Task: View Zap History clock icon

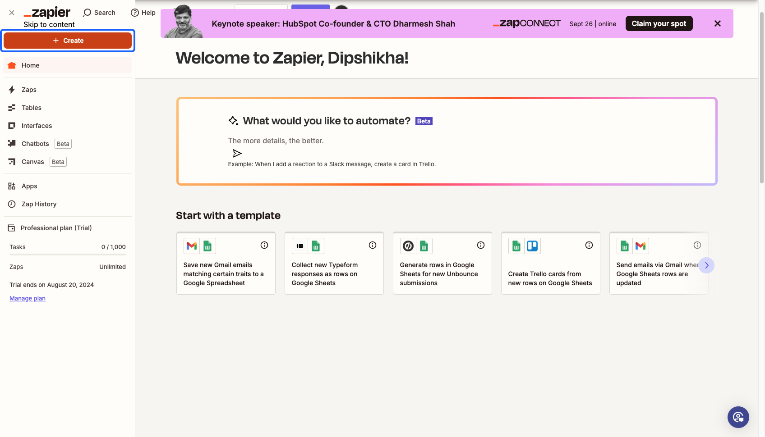Action: [x=12, y=204]
